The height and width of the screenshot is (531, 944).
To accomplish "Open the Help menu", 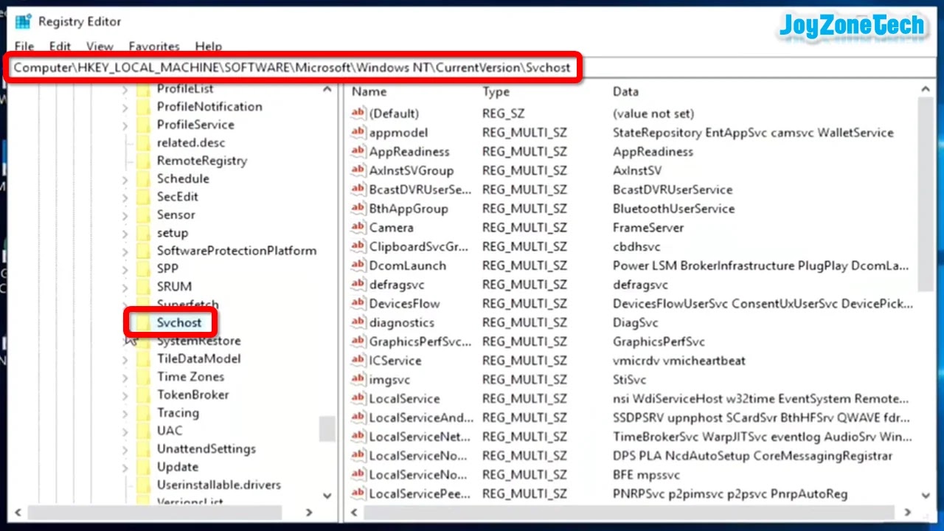I will (x=209, y=46).
